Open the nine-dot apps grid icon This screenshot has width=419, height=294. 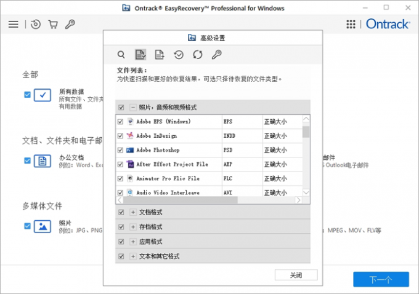[x=351, y=24]
